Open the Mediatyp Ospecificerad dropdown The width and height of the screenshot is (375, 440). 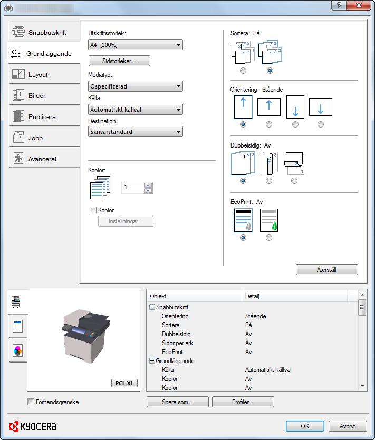click(x=136, y=86)
